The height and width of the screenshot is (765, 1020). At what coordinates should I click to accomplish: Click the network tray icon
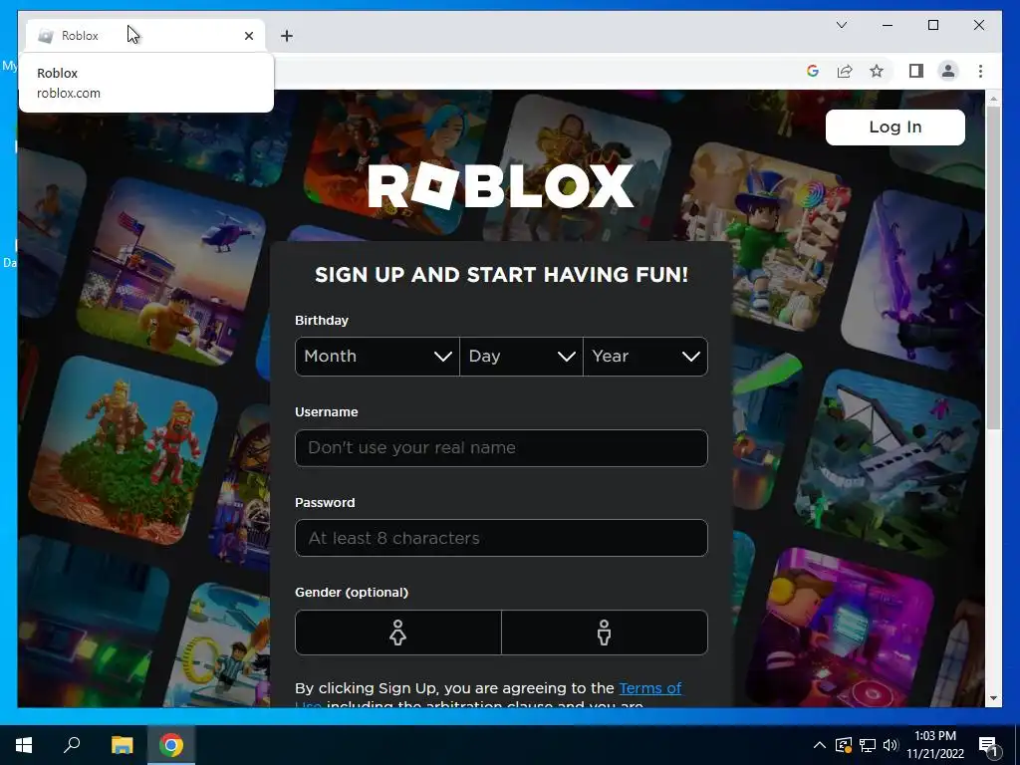[x=868, y=745]
